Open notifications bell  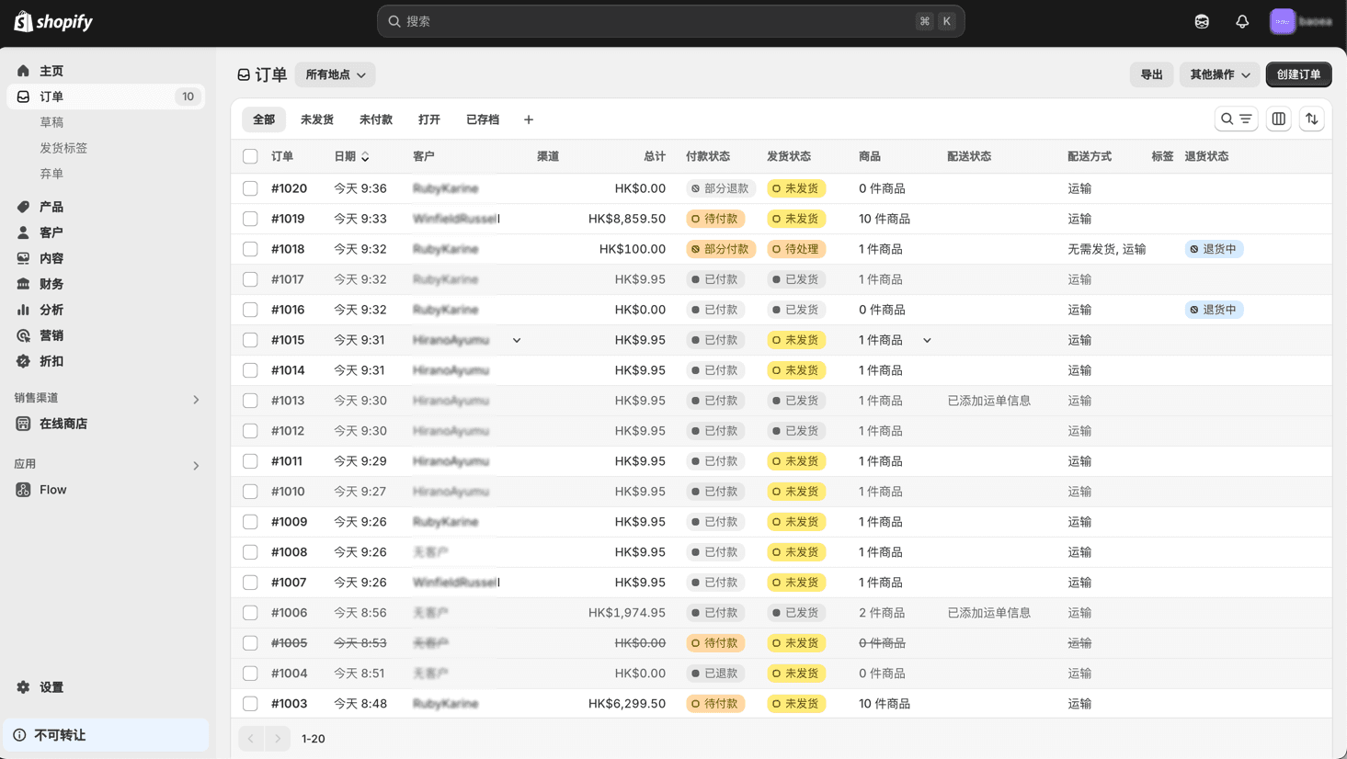pos(1242,21)
